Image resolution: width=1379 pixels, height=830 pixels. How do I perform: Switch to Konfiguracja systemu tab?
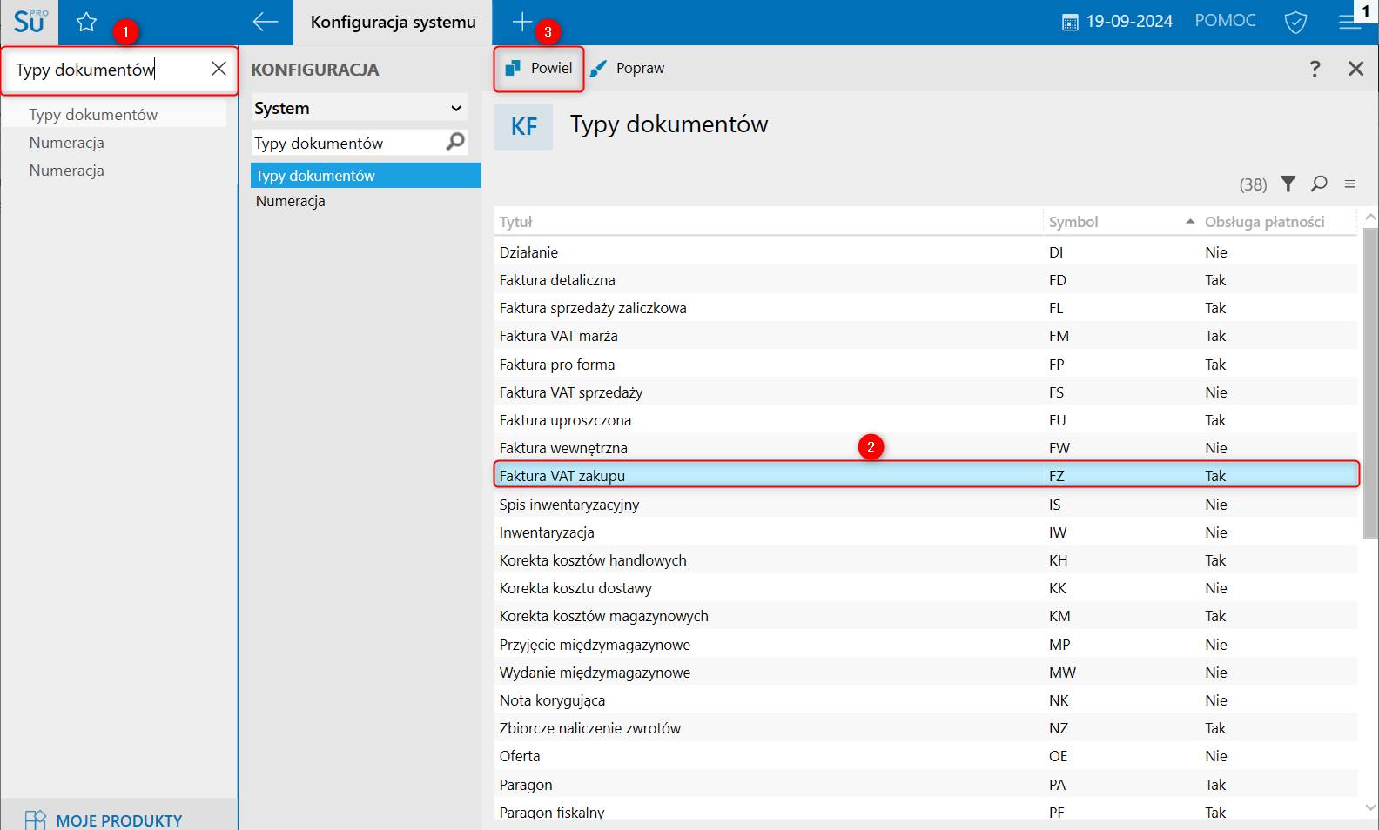click(x=393, y=23)
